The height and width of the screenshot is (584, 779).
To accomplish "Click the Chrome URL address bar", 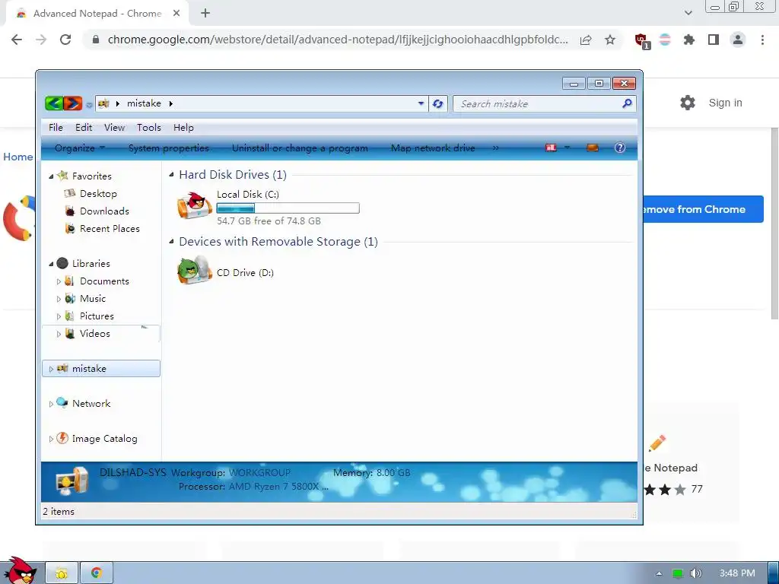I will point(337,40).
